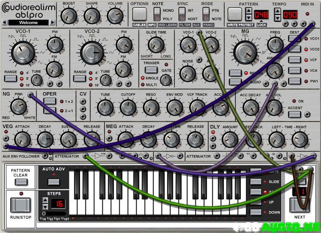Click the VCO-1 RANGE button
Image resolution: width=321 pixels, height=233 pixels.
10,79
